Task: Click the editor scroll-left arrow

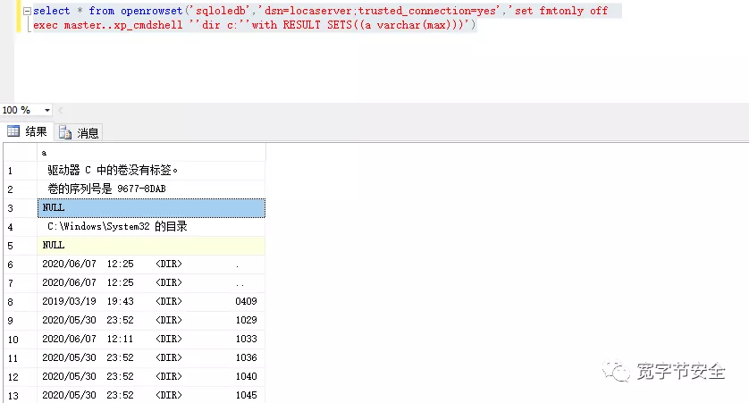Action: [61, 110]
